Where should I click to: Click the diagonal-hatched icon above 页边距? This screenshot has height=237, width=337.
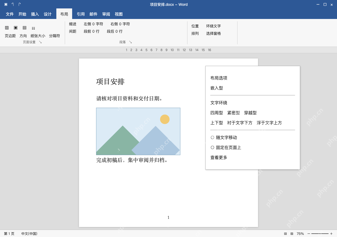point(7,28)
